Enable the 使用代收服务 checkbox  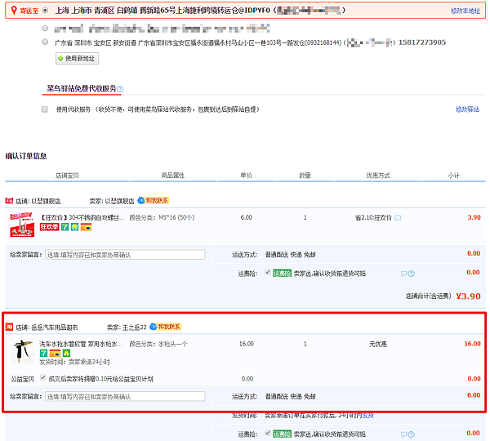pyautogui.click(x=45, y=109)
